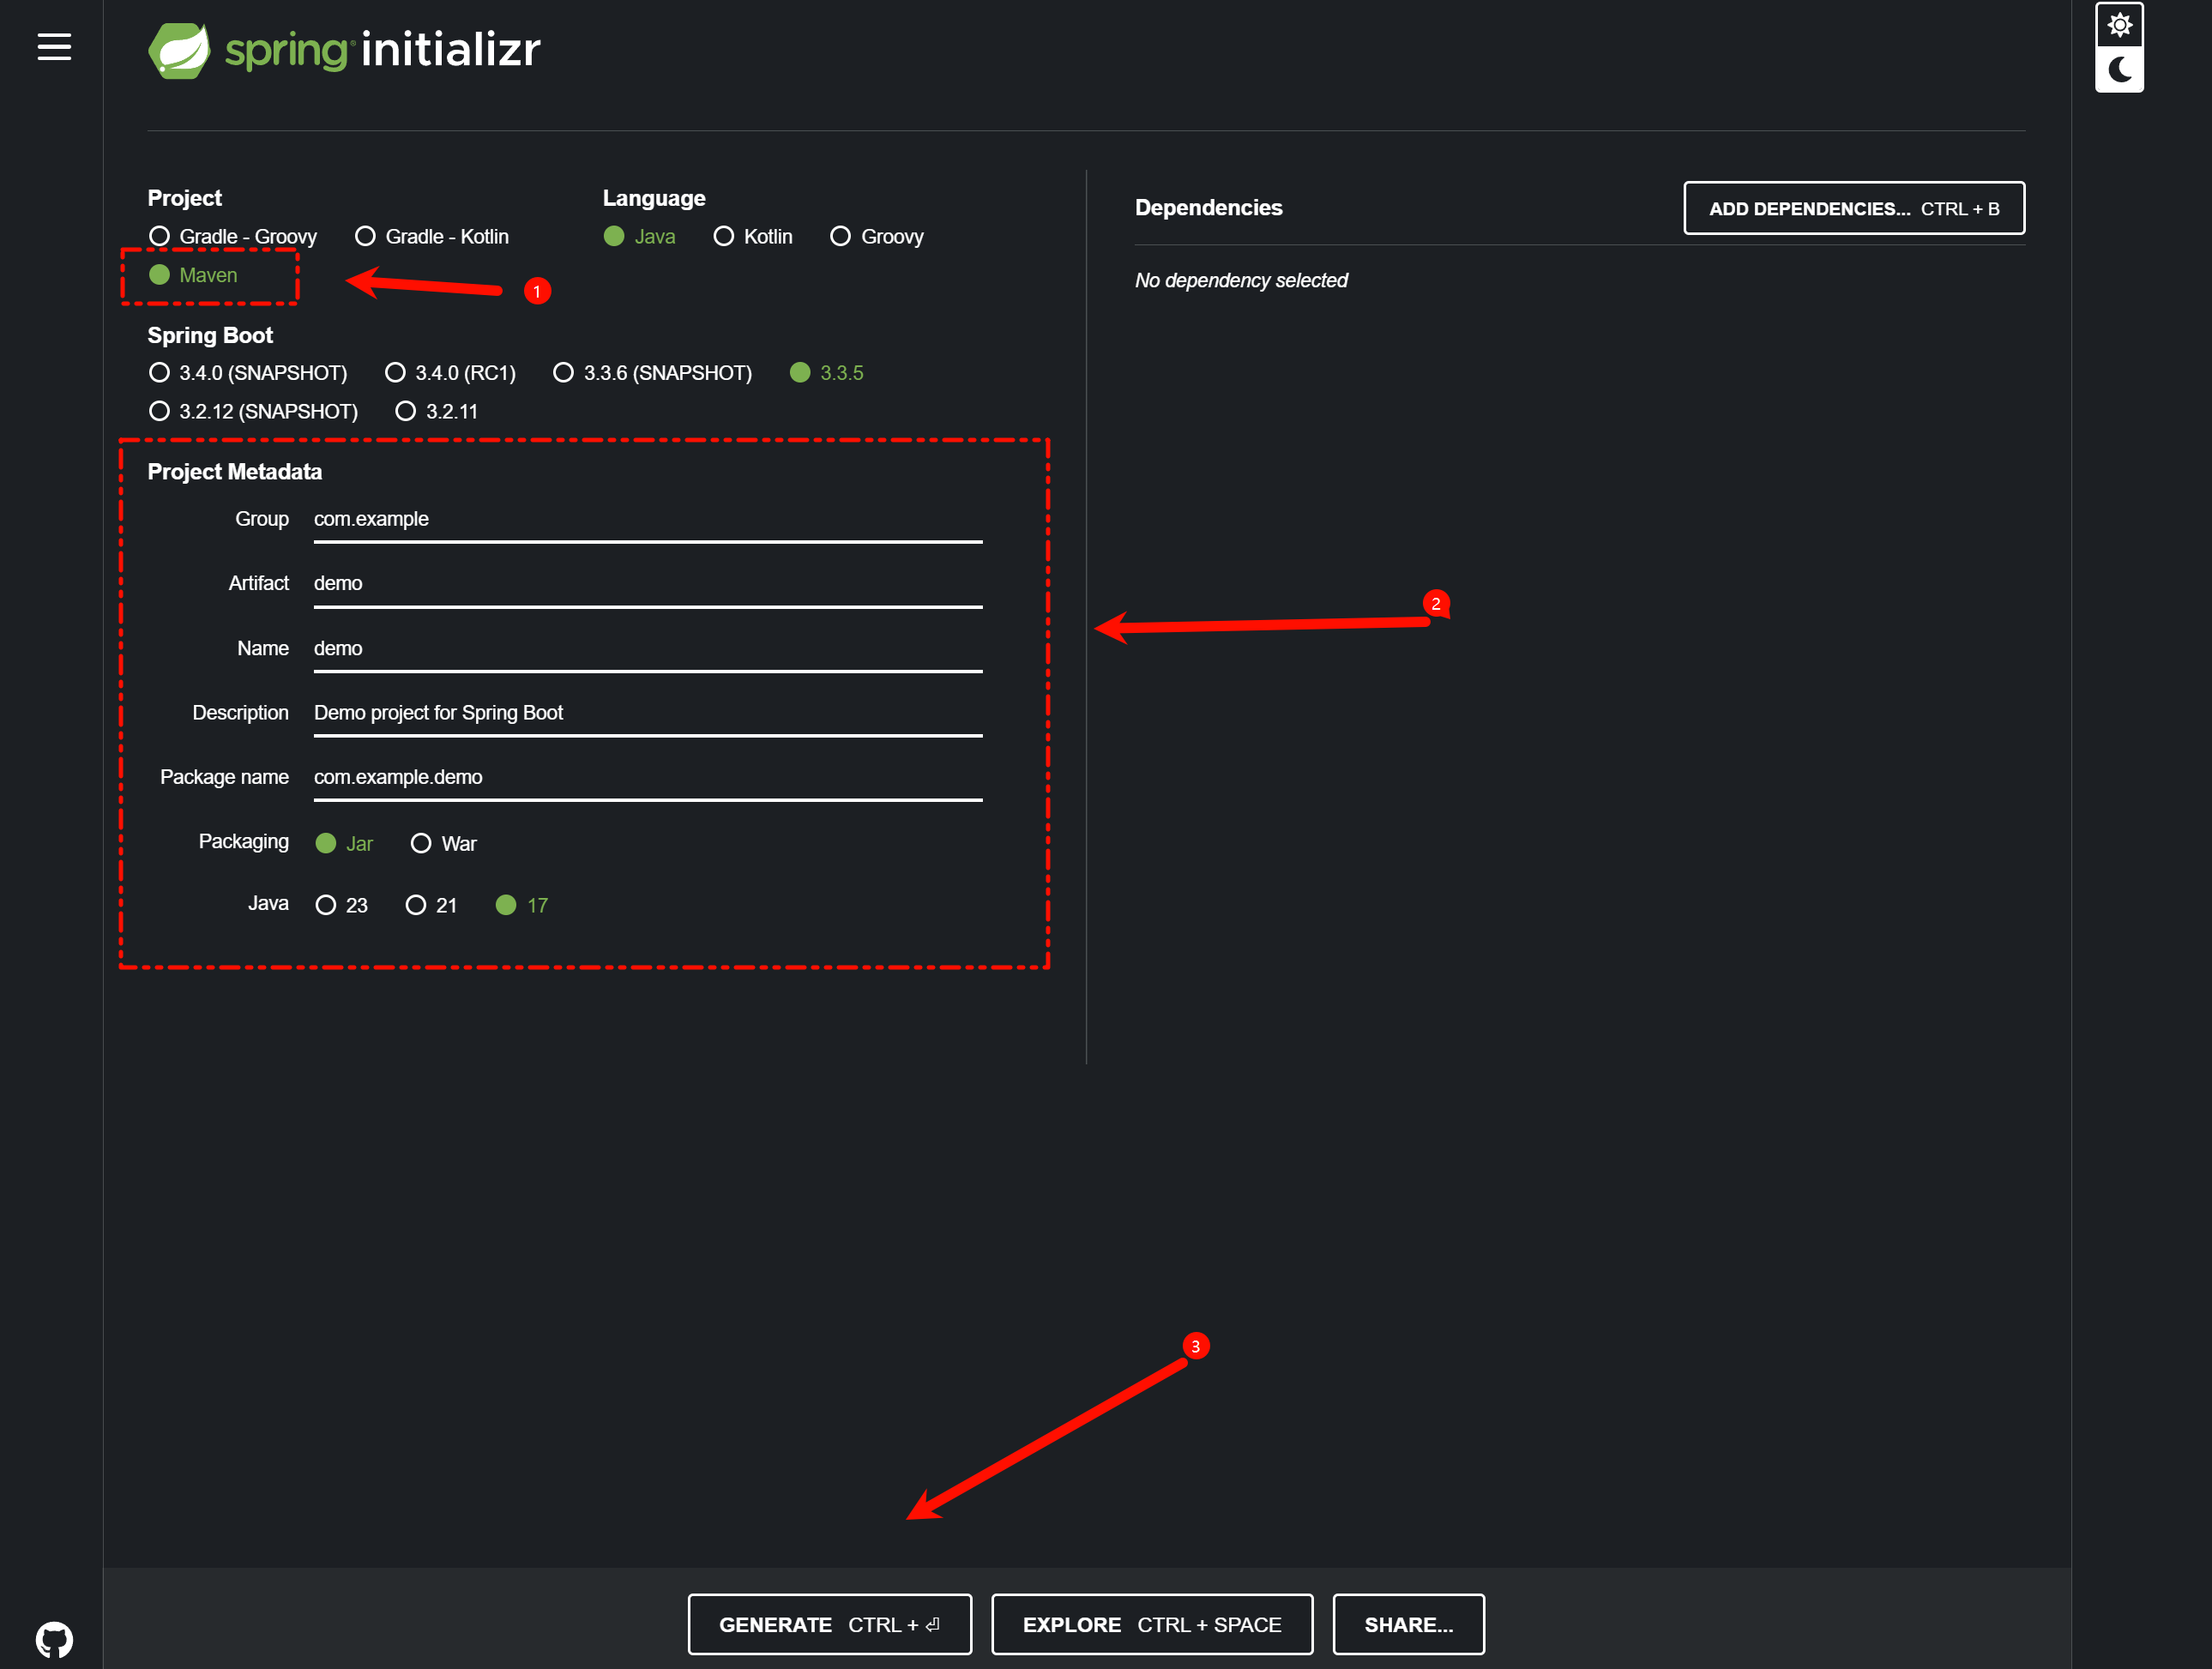Open the hamburger menu
The width and height of the screenshot is (2212, 1669).
coord(54,47)
